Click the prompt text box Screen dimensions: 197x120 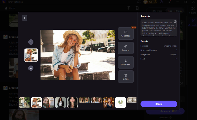tap(159, 28)
